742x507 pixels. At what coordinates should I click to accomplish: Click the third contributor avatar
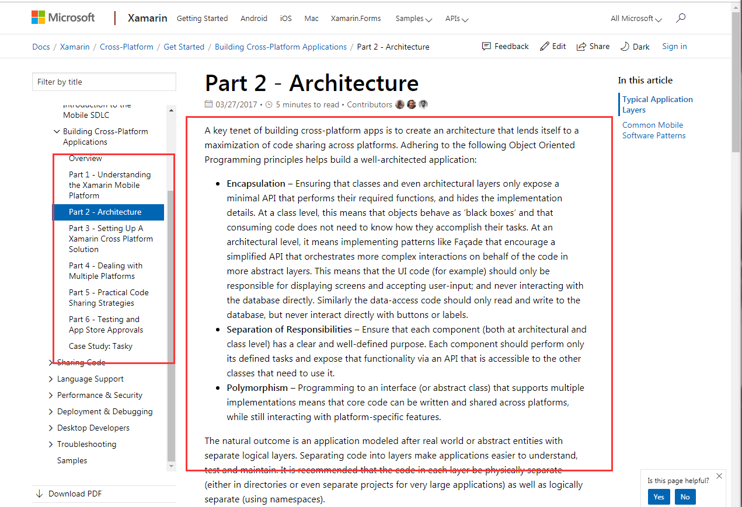click(423, 104)
